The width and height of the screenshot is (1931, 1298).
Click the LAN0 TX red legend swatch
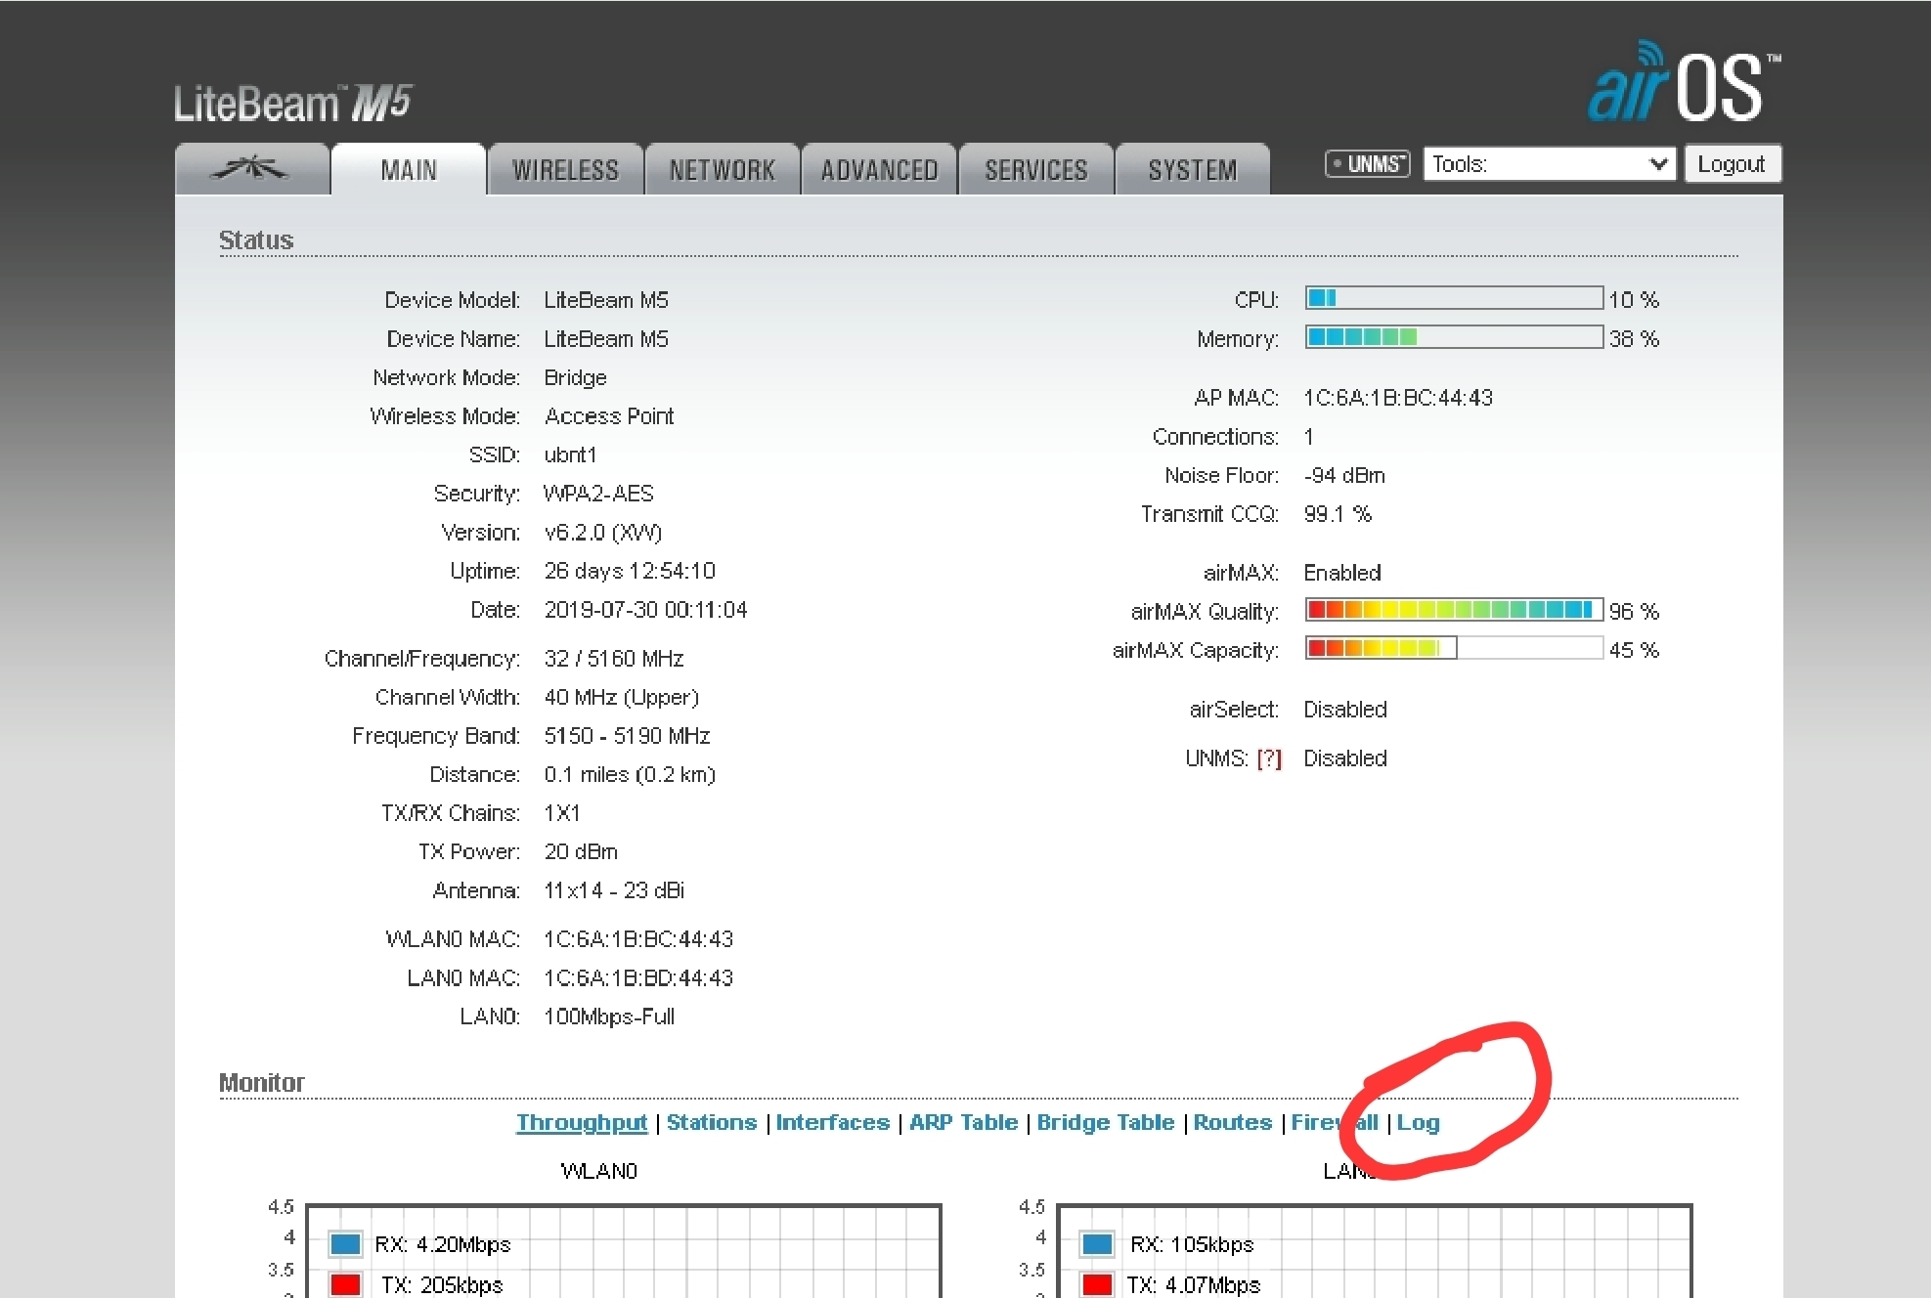click(x=1097, y=1284)
